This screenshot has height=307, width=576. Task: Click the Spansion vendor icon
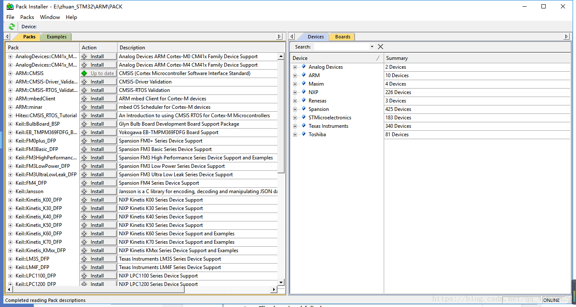304,109
